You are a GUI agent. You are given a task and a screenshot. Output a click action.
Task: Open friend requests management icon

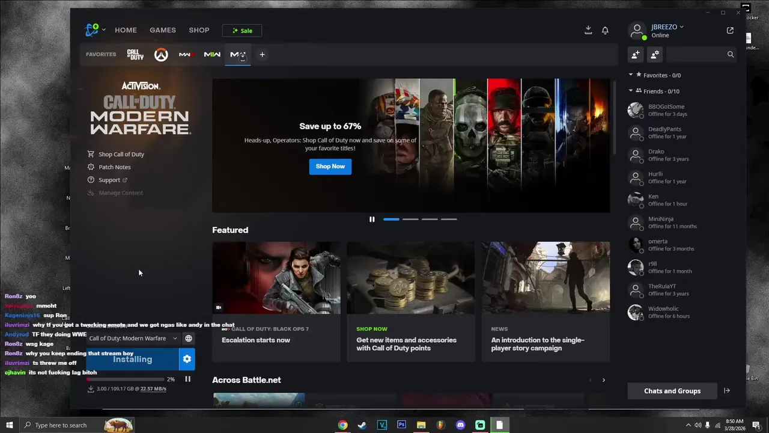(655, 54)
